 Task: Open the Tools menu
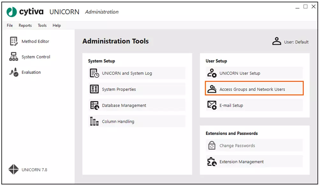pyautogui.click(x=42, y=25)
